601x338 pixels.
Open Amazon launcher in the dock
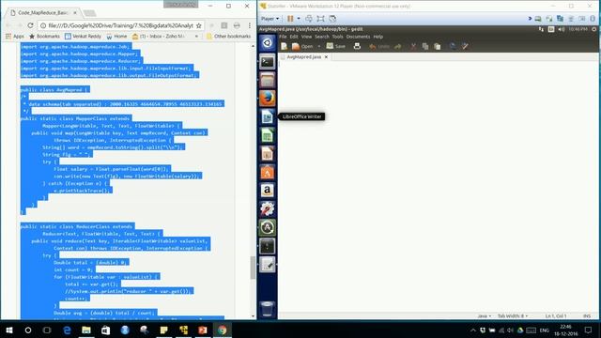[267, 191]
